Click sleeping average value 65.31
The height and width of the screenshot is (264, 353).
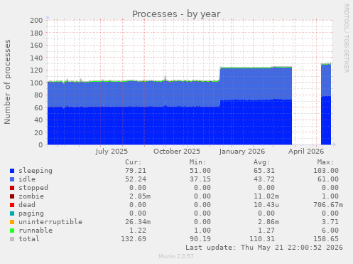pos(264,171)
